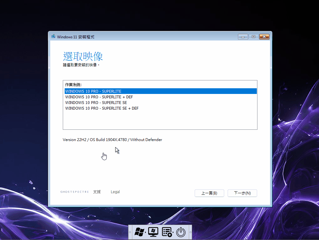Click the Windows 11 setup title bar icon
The image size is (319, 240).
coord(53,37)
